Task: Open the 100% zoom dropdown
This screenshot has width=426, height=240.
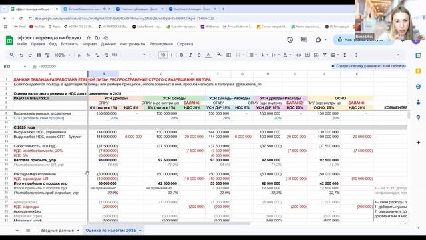Action: tap(62, 55)
